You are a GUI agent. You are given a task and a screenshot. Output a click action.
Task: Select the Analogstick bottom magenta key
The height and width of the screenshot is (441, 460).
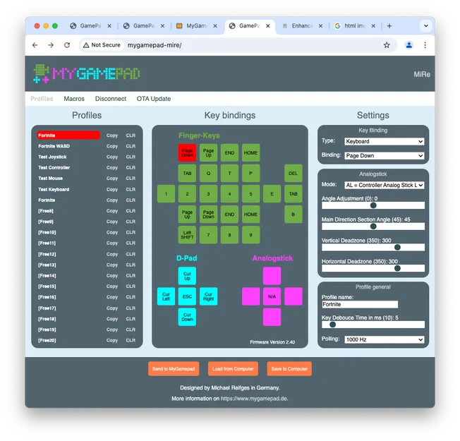pos(272,317)
